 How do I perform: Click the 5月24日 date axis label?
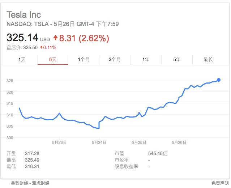click(99, 142)
